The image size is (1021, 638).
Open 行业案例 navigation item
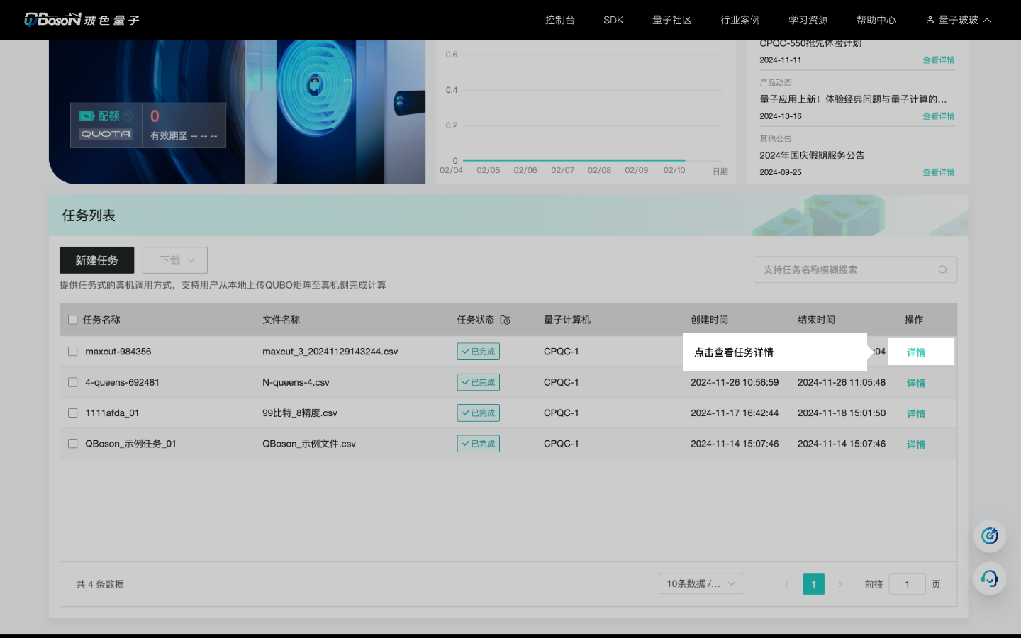click(740, 20)
